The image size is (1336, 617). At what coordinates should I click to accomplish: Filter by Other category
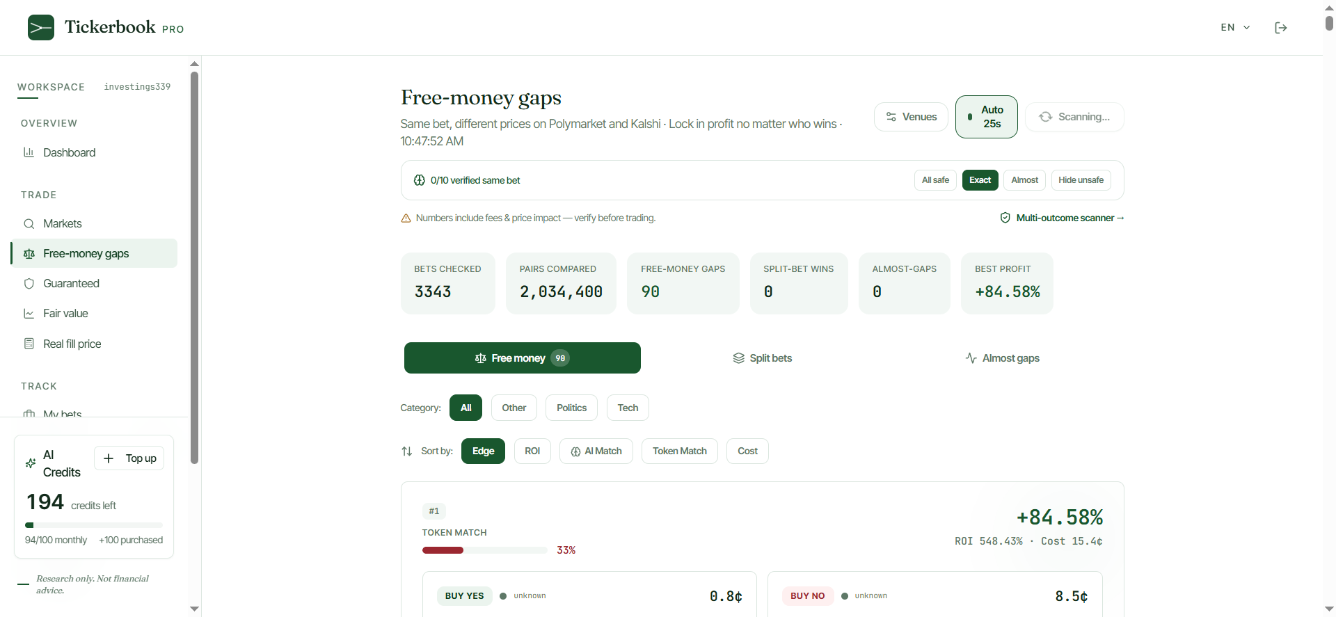click(514, 408)
